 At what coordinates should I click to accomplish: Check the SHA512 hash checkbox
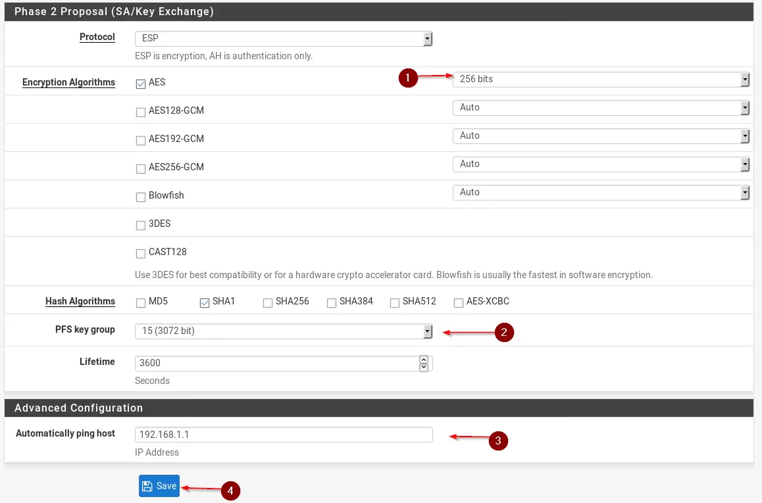point(395,303)
